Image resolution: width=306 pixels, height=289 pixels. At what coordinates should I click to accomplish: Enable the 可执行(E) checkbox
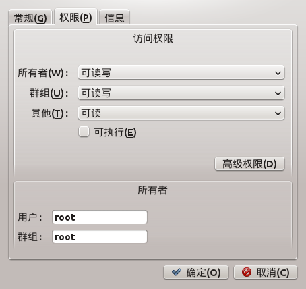pyautogui.click(x=84, y=132)
